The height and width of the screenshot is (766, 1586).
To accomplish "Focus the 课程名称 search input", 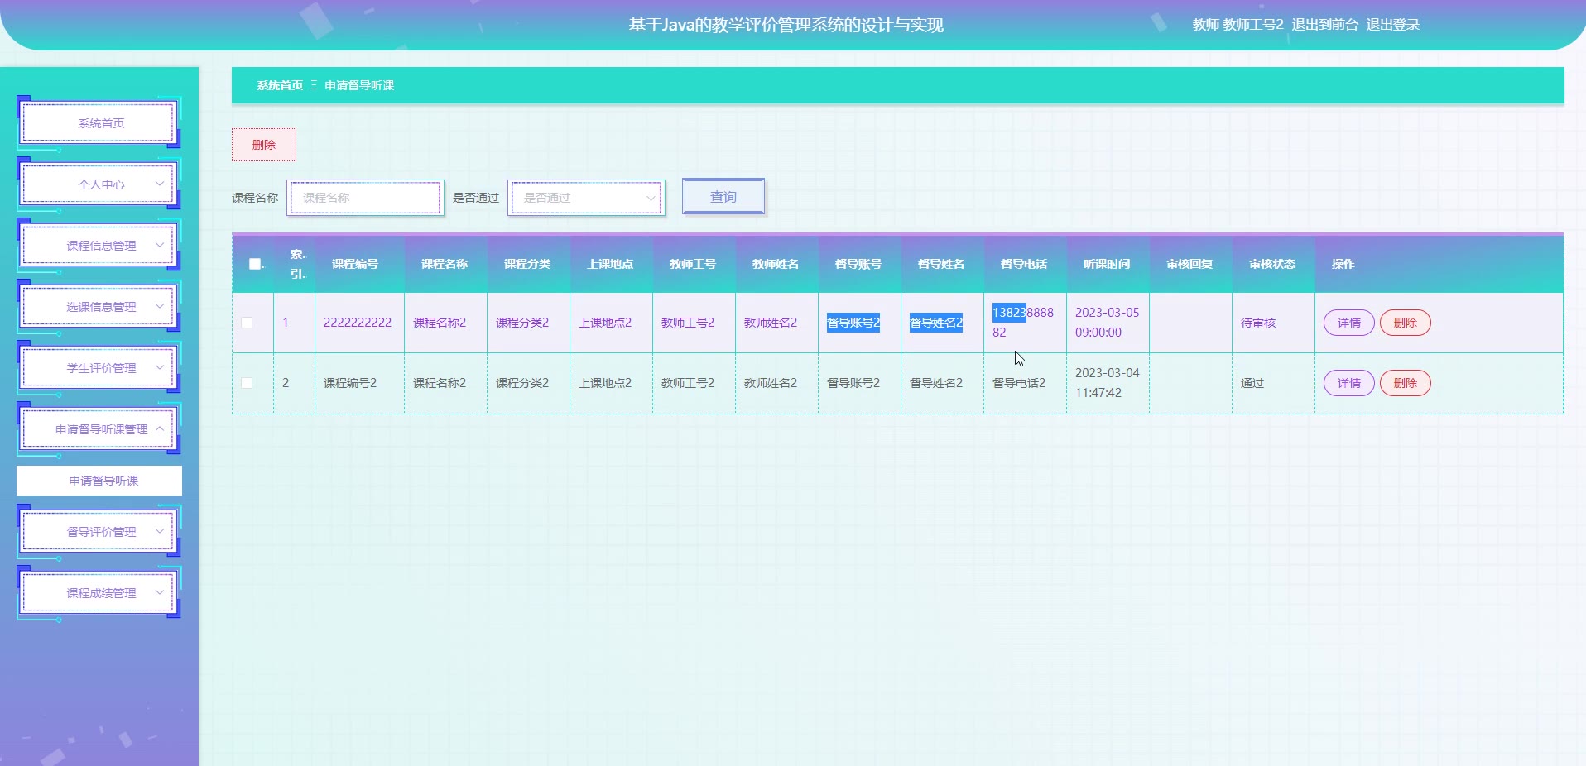I will click(x=366, y=198).
